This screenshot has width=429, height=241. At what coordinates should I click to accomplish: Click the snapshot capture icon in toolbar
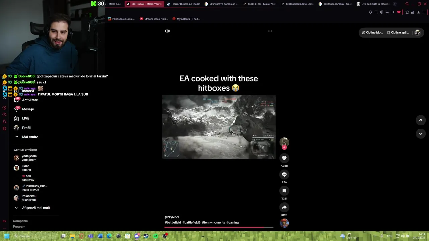[376, 12]
